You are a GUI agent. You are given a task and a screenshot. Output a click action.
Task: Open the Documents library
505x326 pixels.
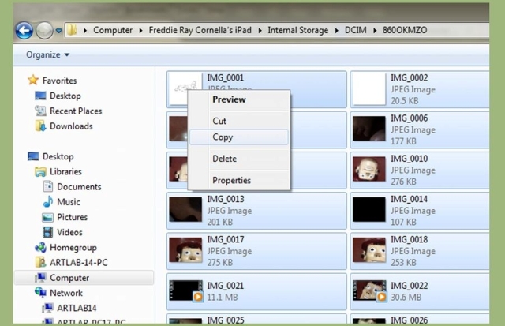point(79,187)
